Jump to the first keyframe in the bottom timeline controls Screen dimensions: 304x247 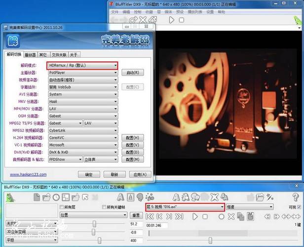(150, 216)
